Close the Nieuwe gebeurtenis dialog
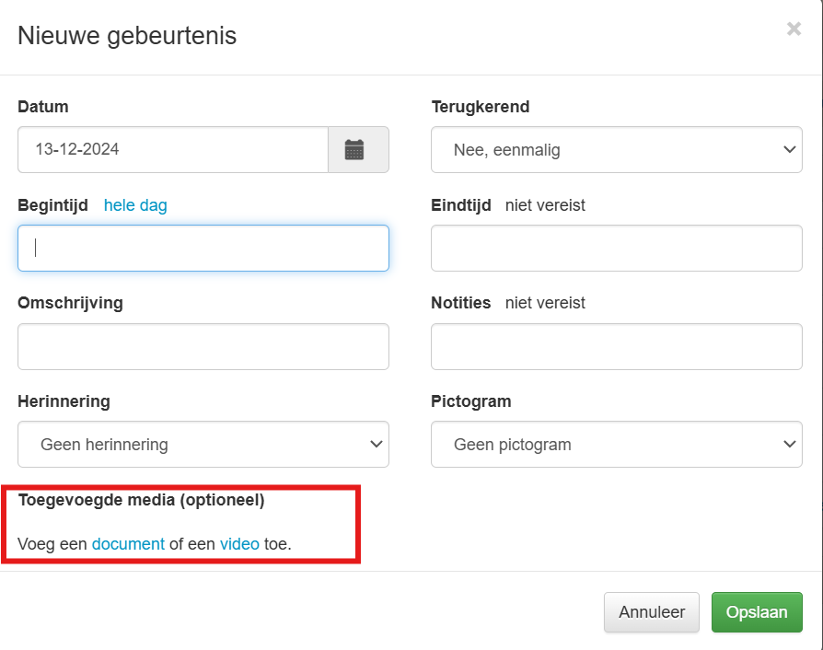Viewport: 823px width, 650px height. [x=794, y=29]
